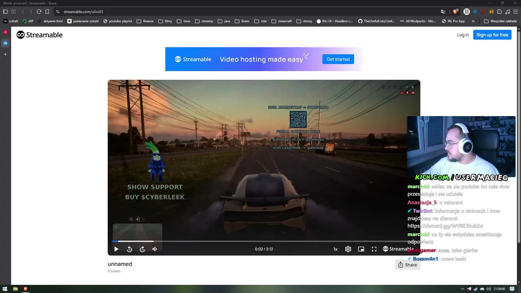
Task: Open the minecraft bookmark folder
Action: click(282, 21)
